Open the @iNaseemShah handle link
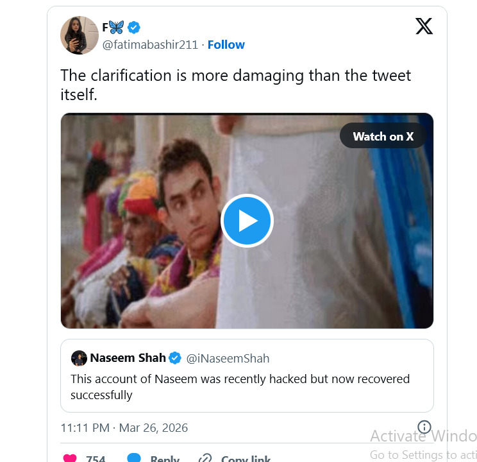 (228, 358)
